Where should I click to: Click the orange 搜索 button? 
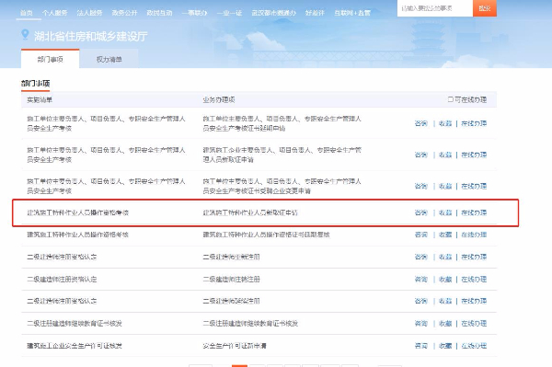tap(485, 8)
